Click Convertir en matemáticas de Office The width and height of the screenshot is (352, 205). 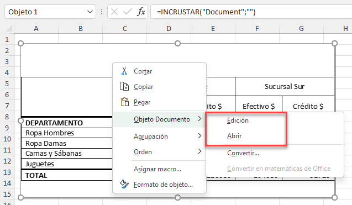point(275,169)
